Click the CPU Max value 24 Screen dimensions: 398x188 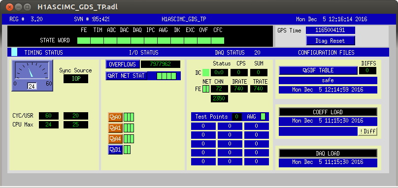pos(48,125)
